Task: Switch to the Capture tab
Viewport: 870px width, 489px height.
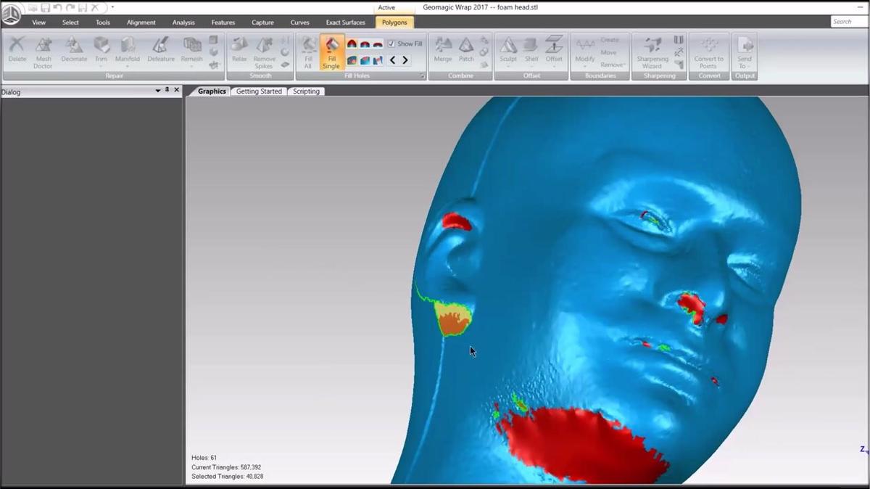Action: (262, 22)
